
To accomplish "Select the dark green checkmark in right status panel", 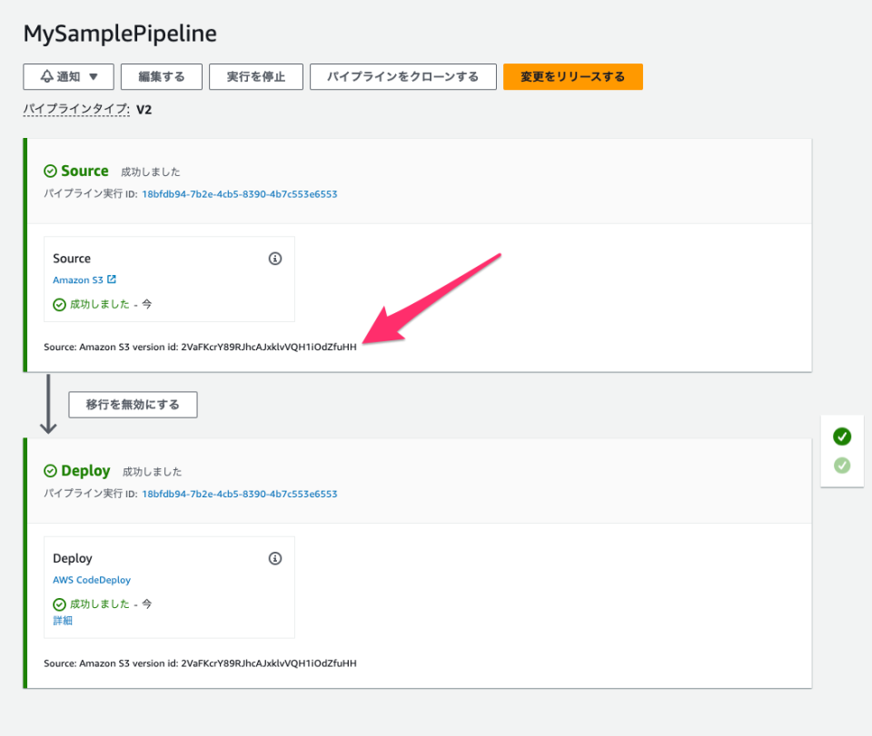I will [x=841, y=437].
